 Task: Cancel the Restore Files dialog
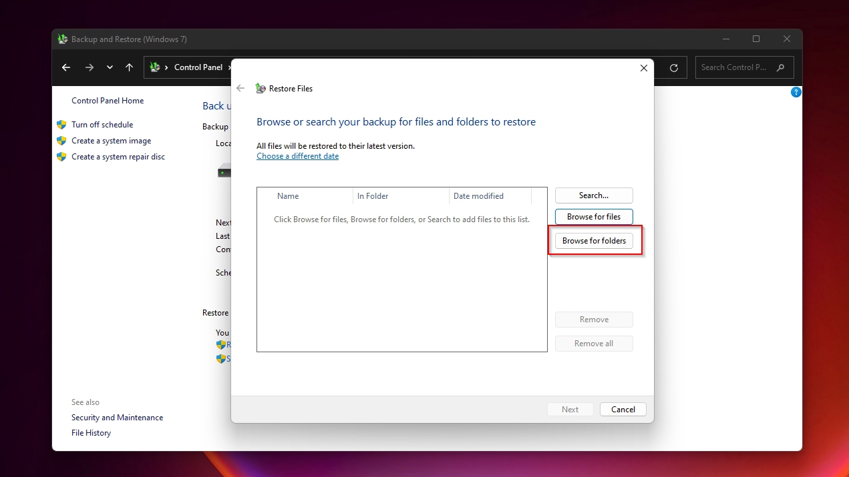tap(623, 410)
